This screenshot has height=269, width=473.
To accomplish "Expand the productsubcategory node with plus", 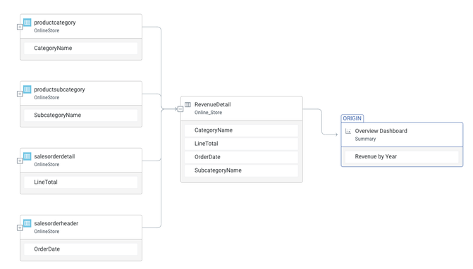I will 20,94.
